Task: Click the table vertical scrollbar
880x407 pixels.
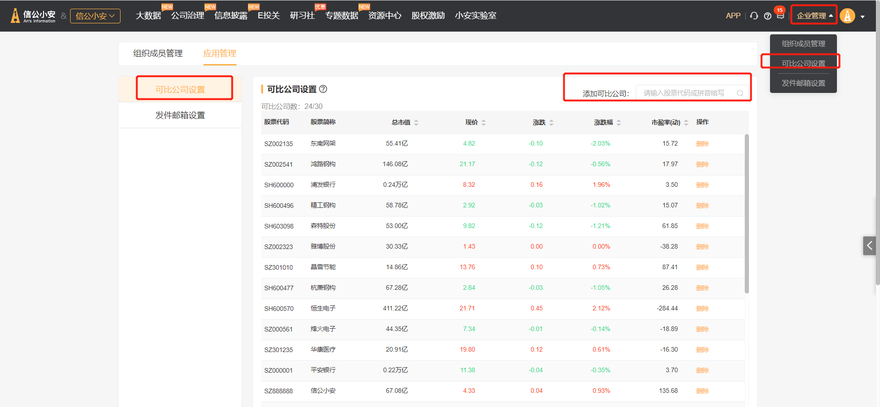Action: (x=747, y=214)
